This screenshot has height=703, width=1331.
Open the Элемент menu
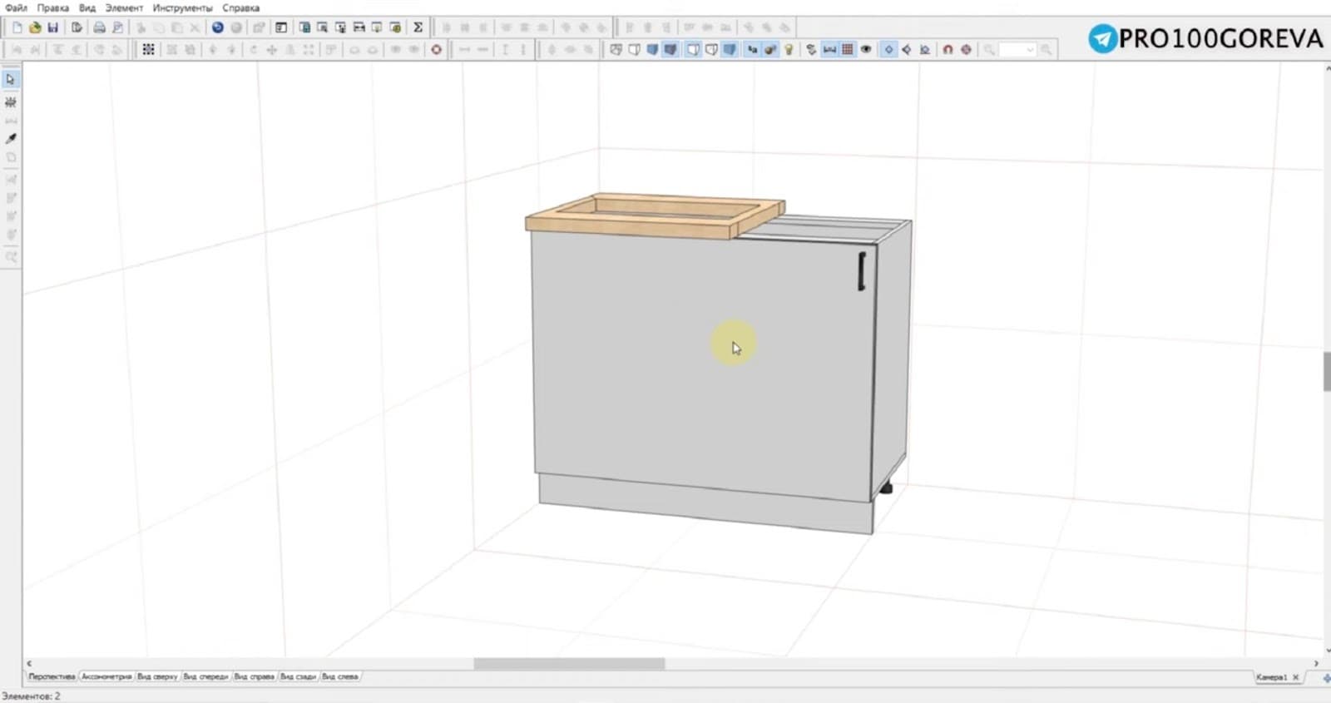124,7
